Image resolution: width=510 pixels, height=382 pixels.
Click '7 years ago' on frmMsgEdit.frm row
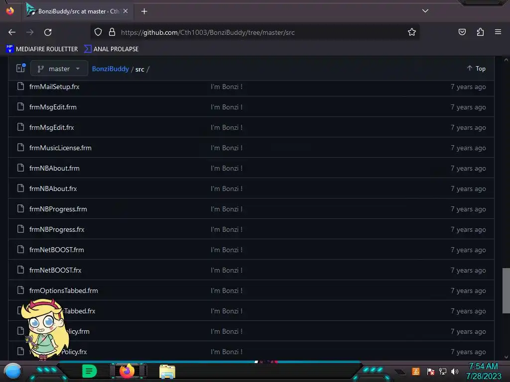pyautogui.click(x=468, y=107)
